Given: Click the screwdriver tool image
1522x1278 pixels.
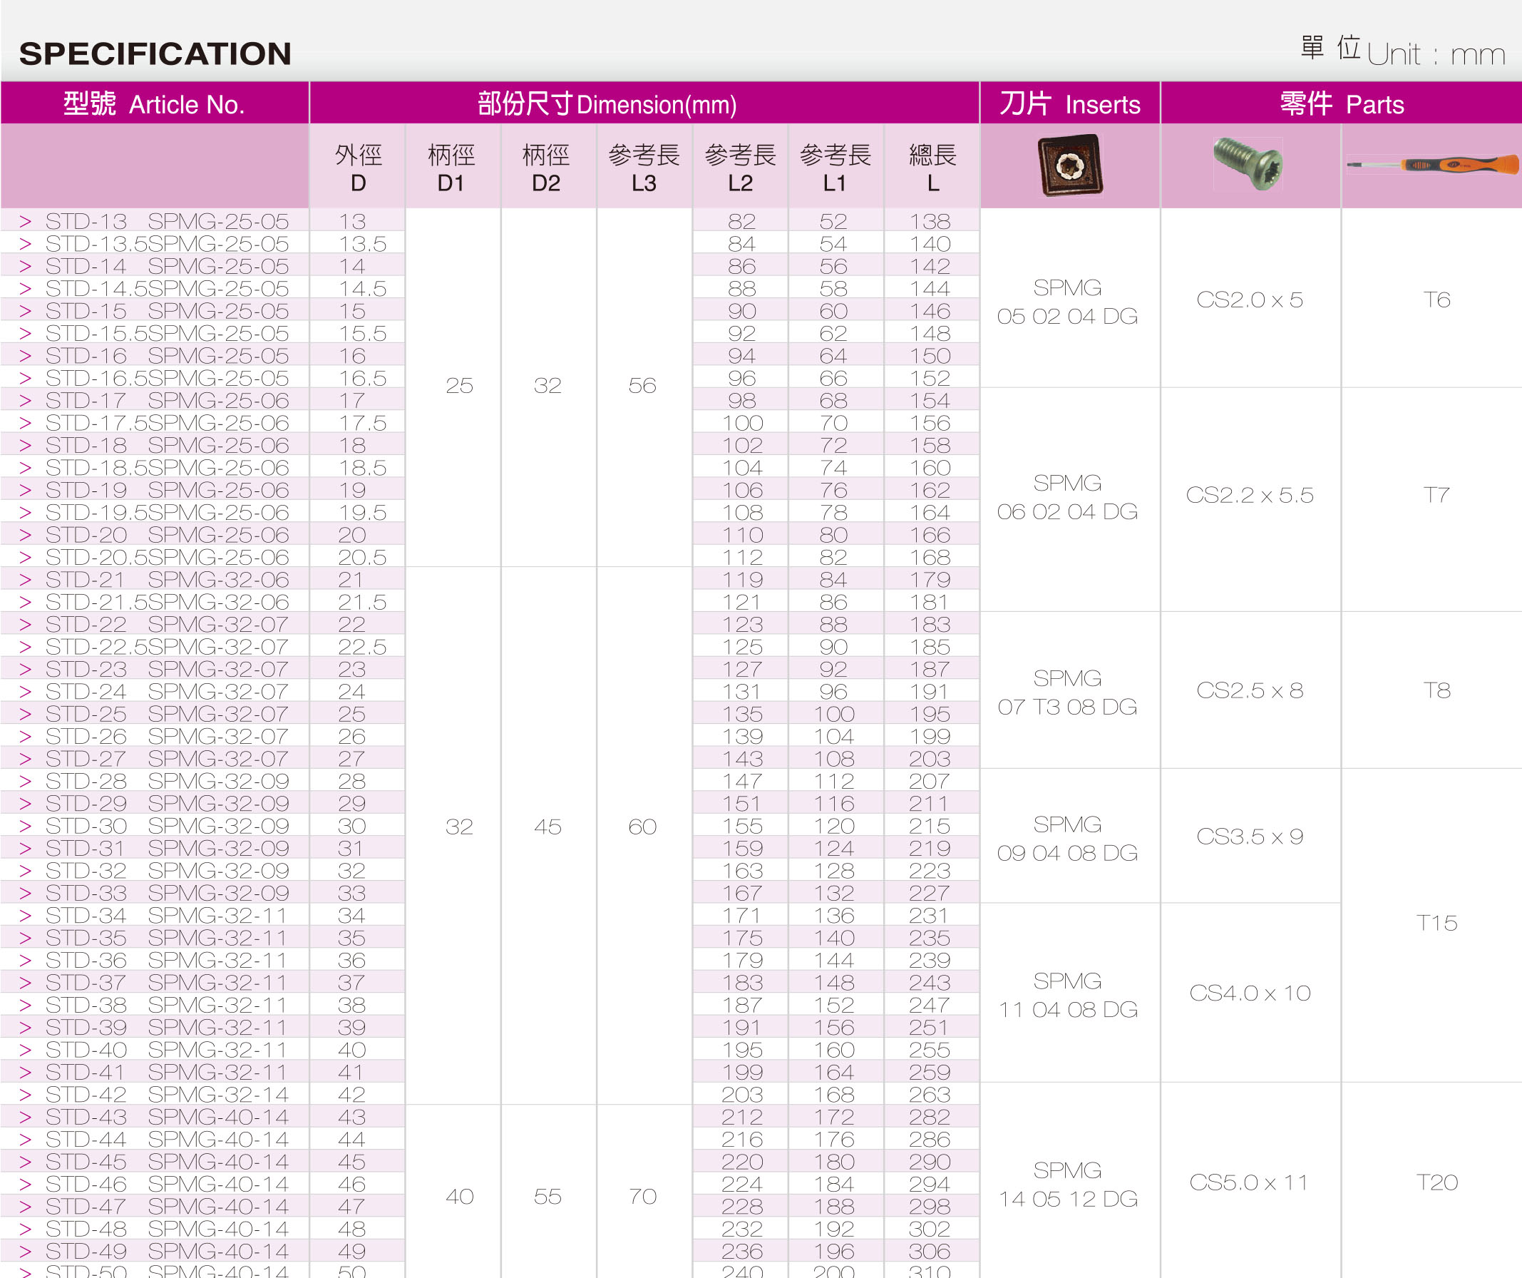Looking at the screenshot, I should (x=1433, y=165).
